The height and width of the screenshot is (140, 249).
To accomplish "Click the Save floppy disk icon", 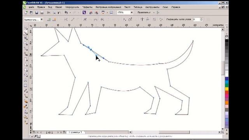I will [x=37, y=12].
